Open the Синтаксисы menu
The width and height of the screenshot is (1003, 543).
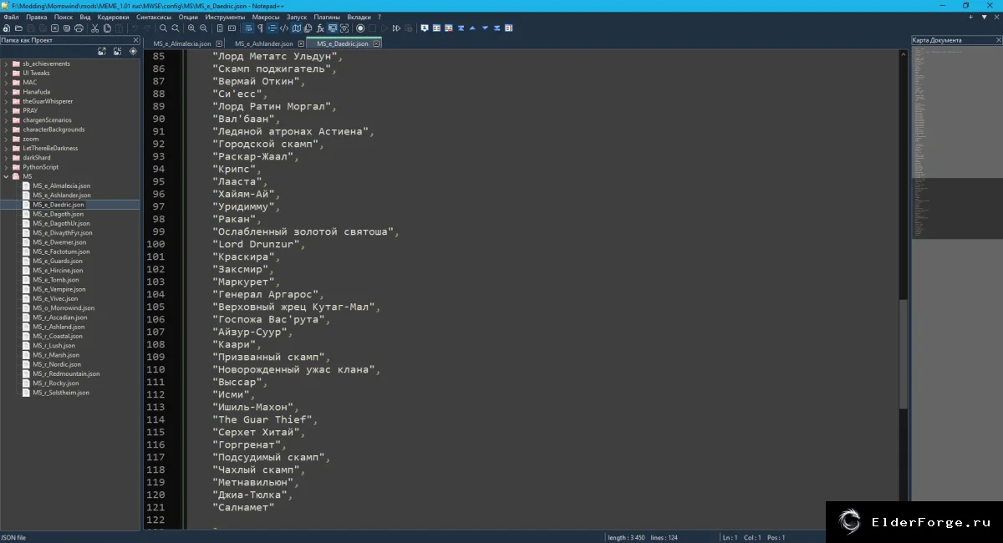click(155, 17)
